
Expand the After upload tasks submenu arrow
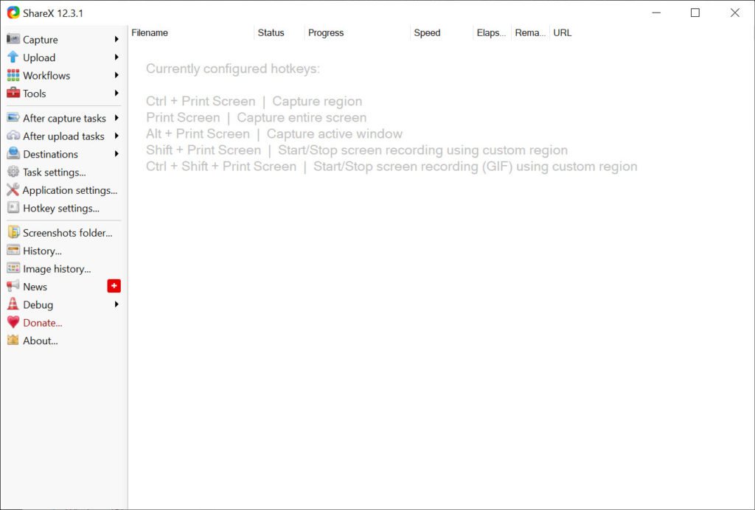click(x=116, y=136)
